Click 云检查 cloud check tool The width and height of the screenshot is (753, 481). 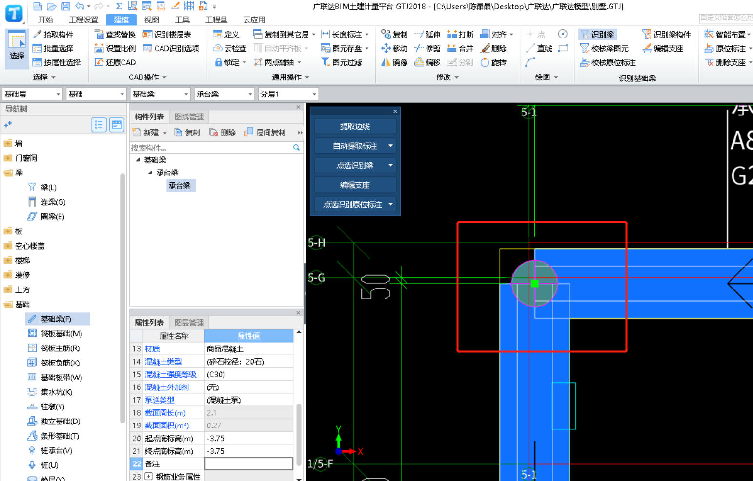(x=230, y=48)
